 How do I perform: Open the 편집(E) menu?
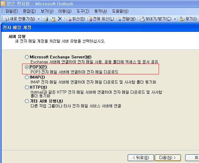[29, 11]
